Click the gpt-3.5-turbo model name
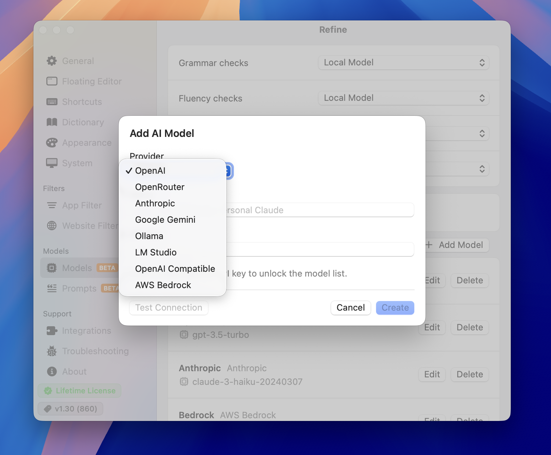This screenshot has height=455, width=551. 220,335
